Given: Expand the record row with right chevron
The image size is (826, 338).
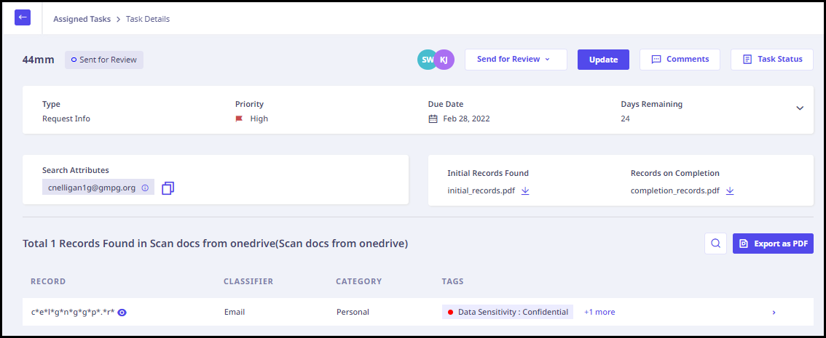Looking at the screenshot, I should (774, 313).
